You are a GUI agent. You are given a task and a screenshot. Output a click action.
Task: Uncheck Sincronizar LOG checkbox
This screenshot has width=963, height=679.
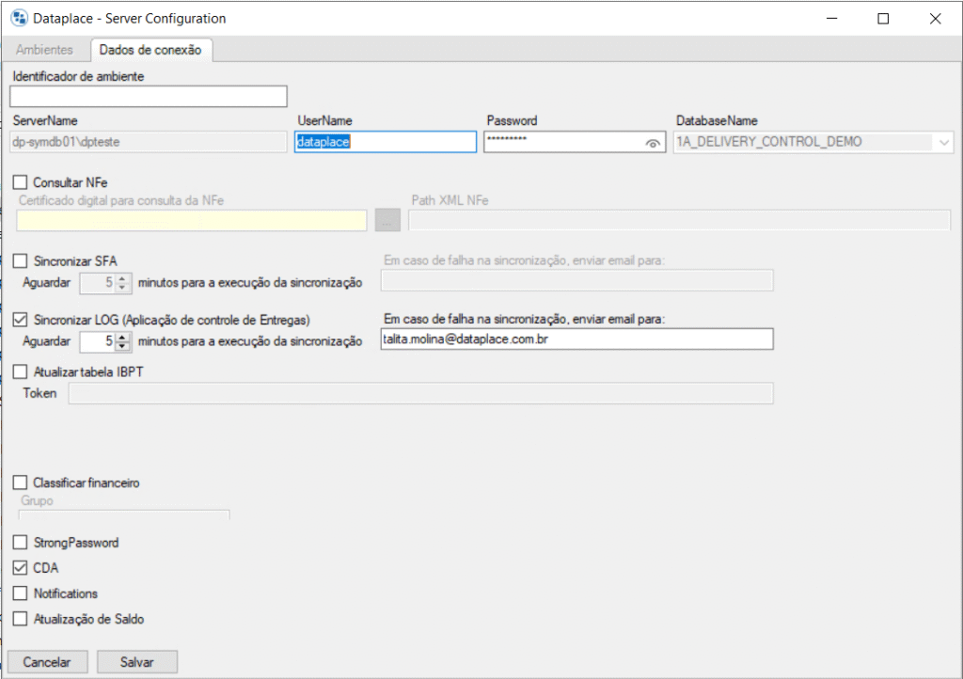click(21, 320)
